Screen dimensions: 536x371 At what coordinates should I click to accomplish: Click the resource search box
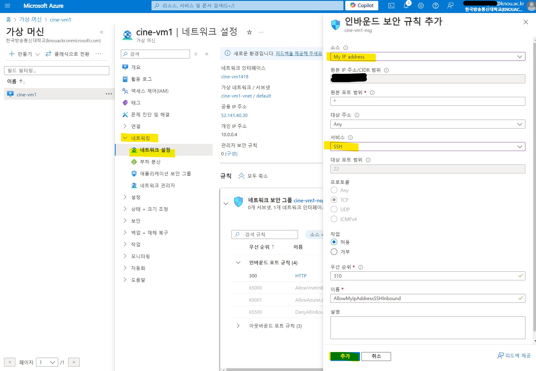coord(247,6)
